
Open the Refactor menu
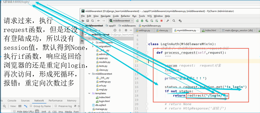[x=125, y=16]
